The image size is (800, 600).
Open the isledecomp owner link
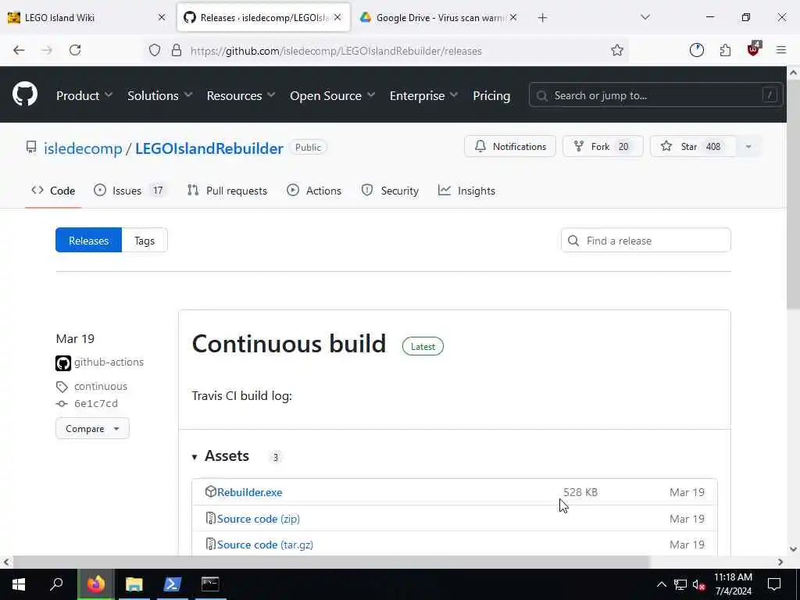tap(83, 148)
